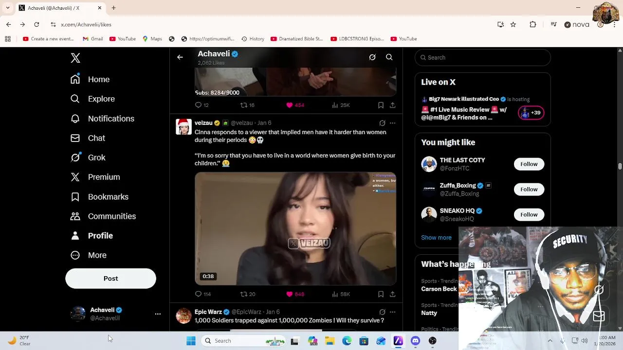Click the Windows taskbar Search box
The width and height of the screenshot is (623, 350).
pyautogui.click(x=244, y=341)
